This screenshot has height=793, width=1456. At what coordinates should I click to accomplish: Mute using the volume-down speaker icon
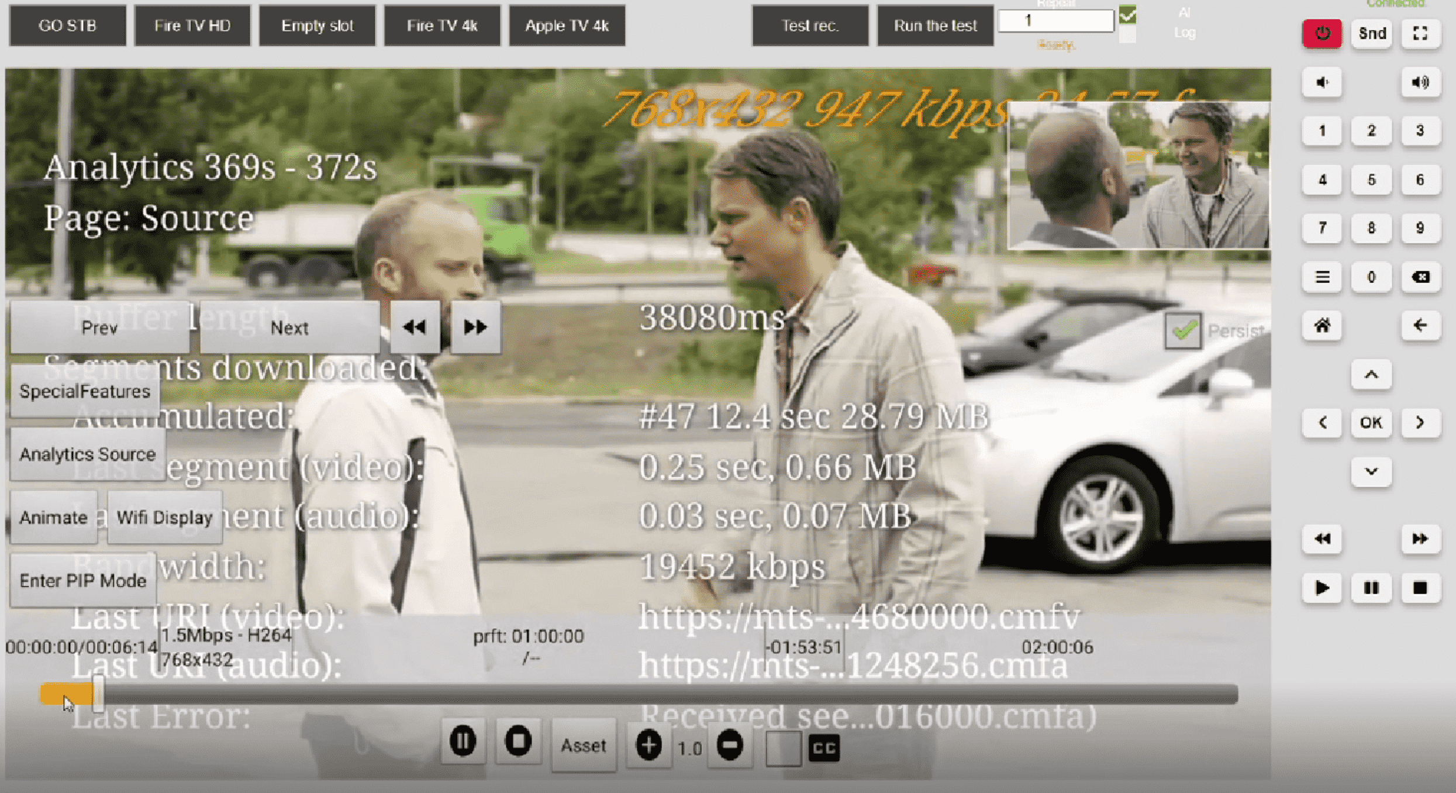[x=1322, y=82]
